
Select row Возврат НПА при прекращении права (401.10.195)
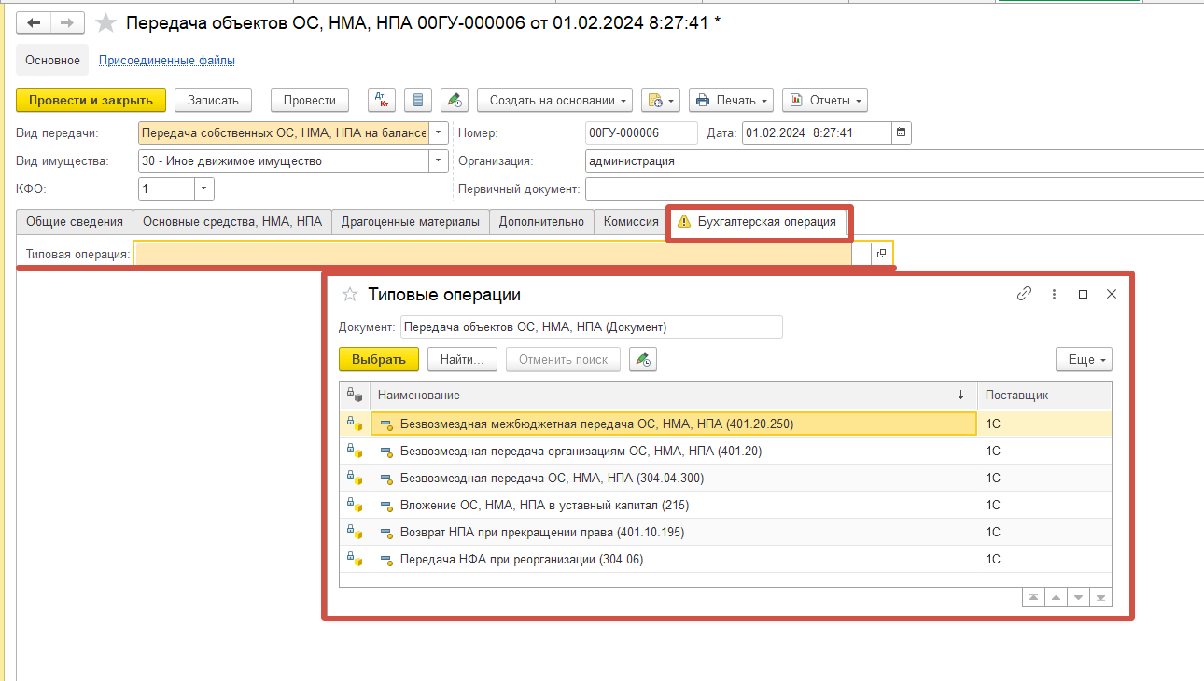pyautogui.click(x=725, y=532)
